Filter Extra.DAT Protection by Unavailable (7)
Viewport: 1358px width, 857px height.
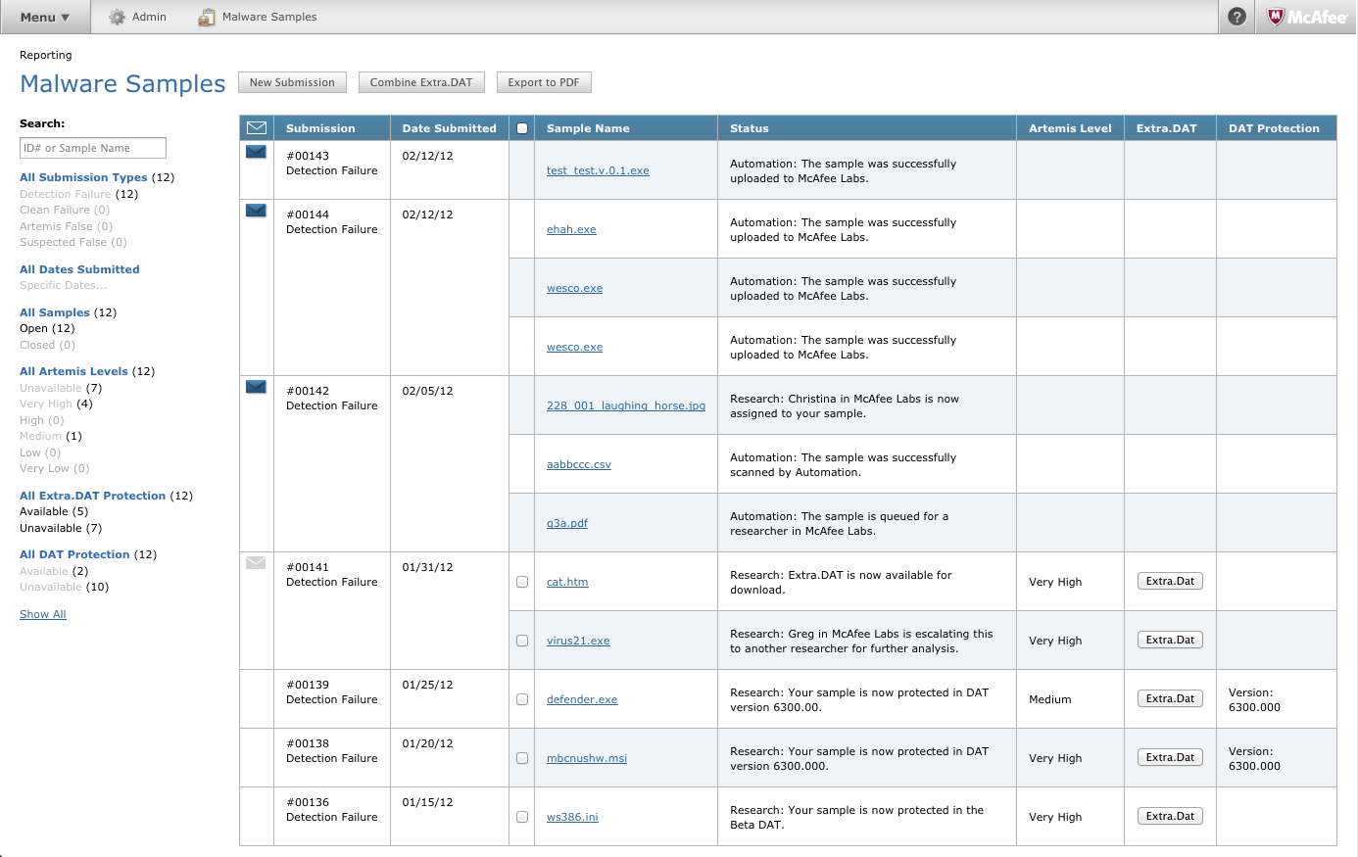point(61,528)
